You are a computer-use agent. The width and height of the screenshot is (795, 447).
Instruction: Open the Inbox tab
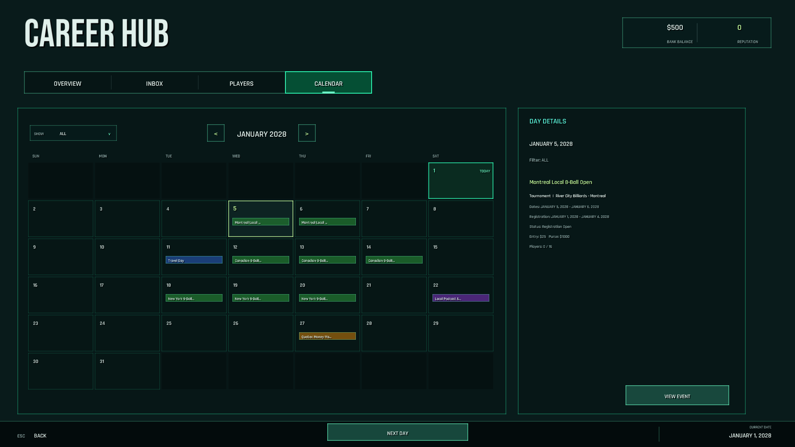tap(155, 83)
